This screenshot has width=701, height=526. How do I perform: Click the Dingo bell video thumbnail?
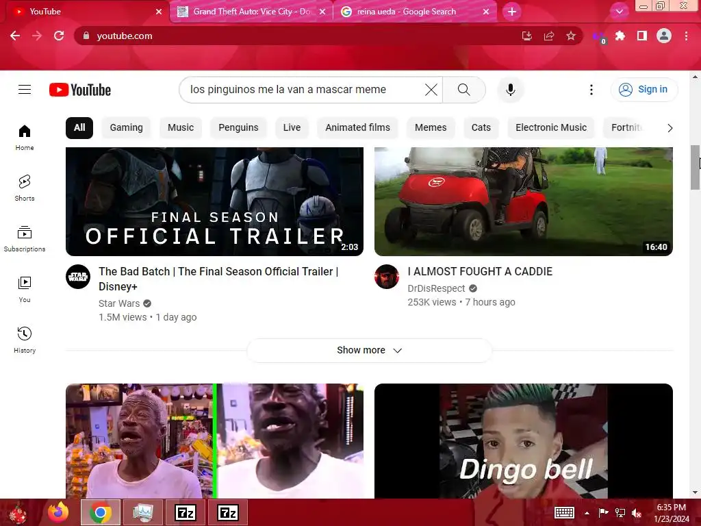click(x=524, y=441)
